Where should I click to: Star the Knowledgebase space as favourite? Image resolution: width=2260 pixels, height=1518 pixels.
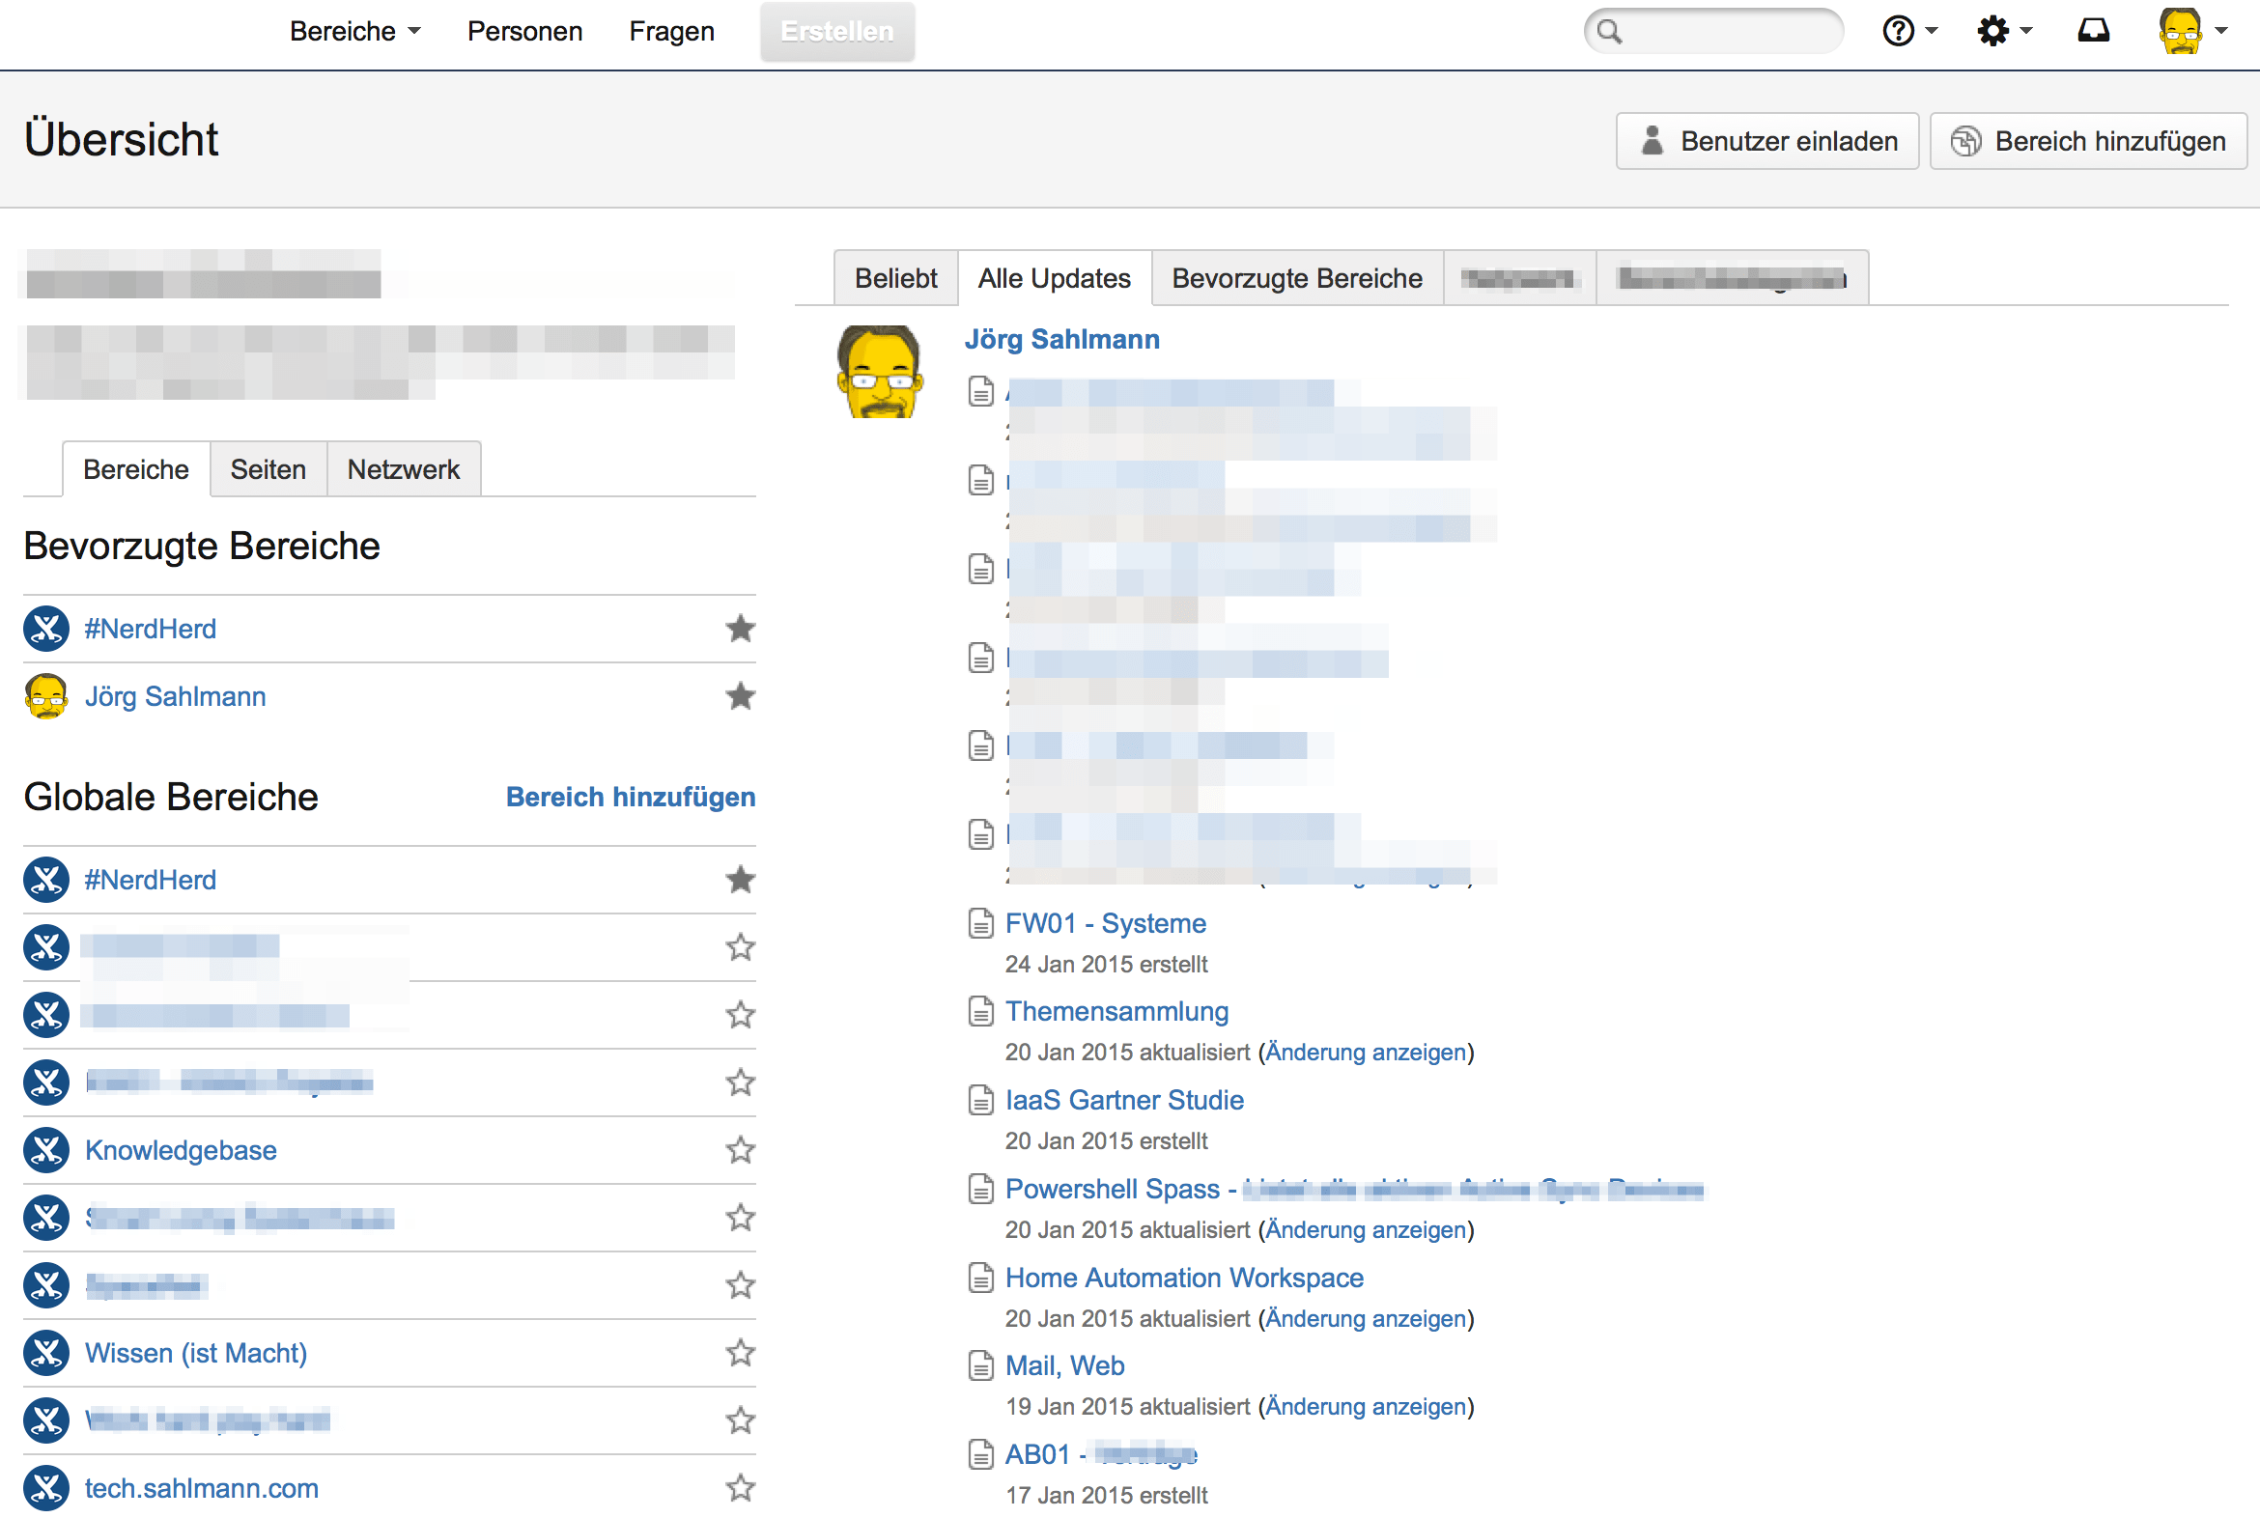click(741, 1150)
